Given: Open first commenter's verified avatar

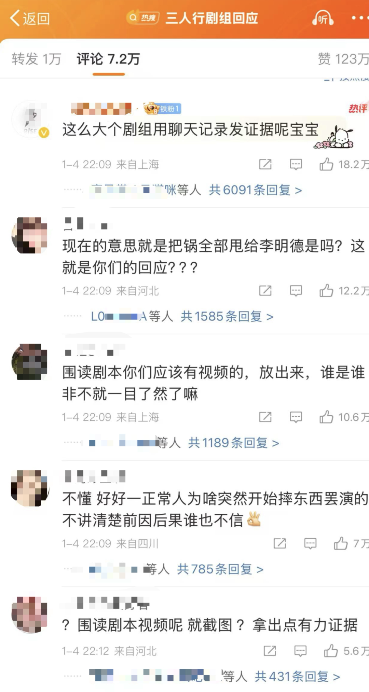Looking at the screenshot, I should click(30, 119).
